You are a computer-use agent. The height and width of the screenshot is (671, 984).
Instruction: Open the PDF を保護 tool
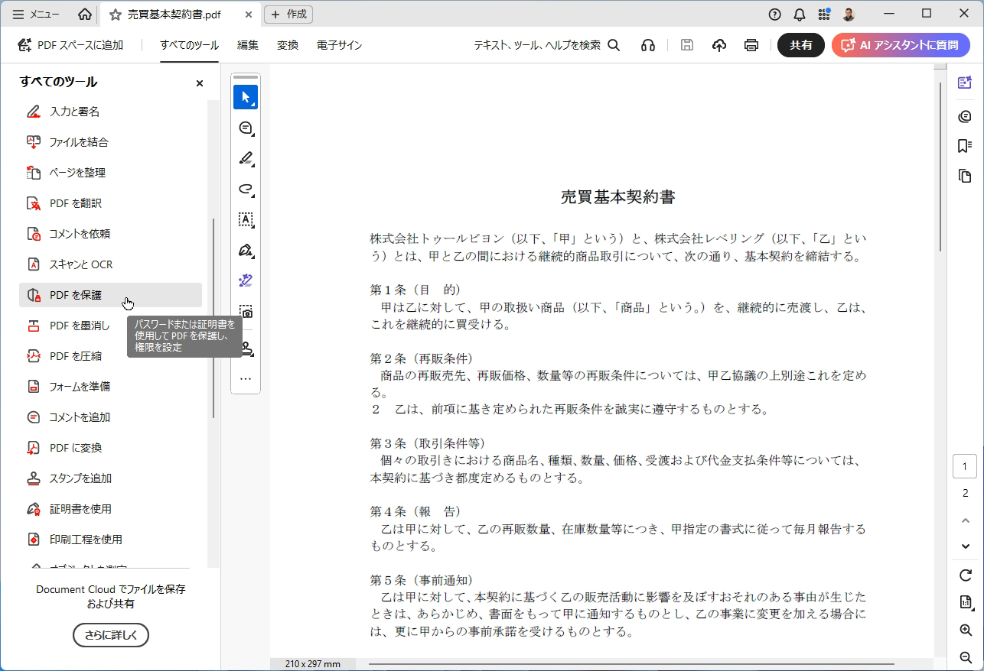click(76, 295)
